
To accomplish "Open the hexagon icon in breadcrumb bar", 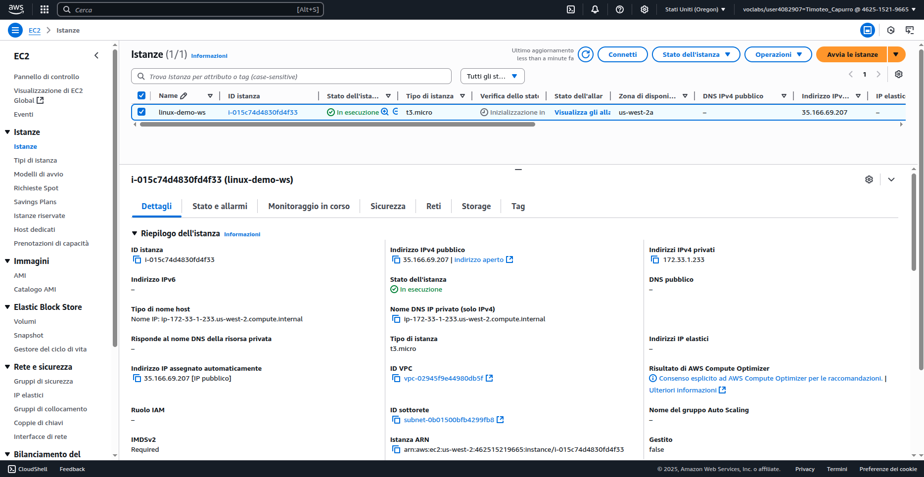I will point(891,30).
